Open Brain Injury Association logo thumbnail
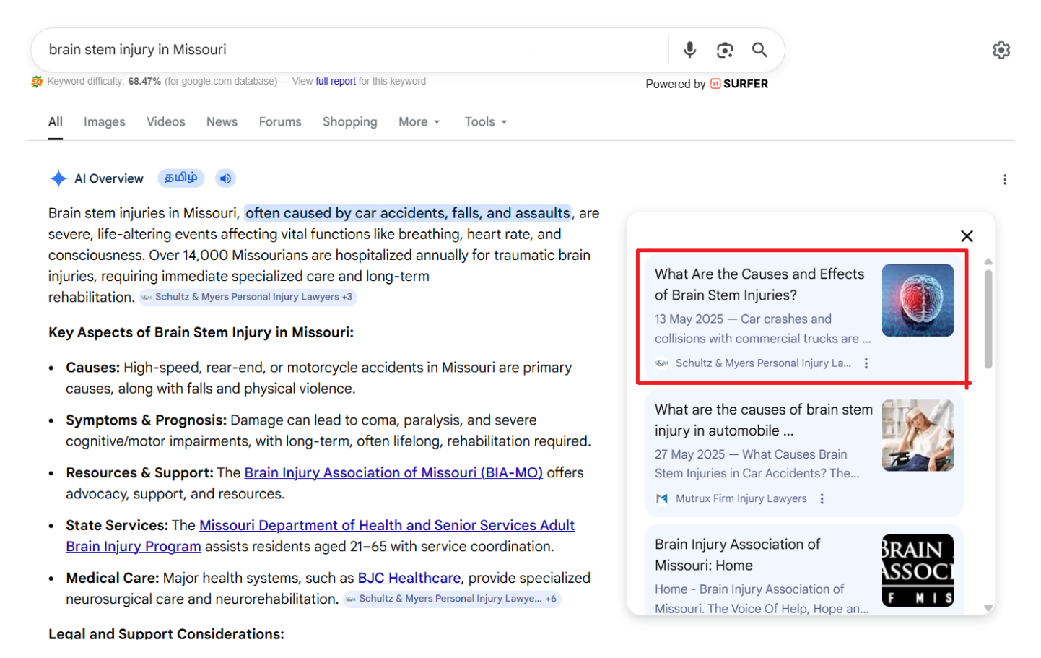 (x=918, y=571)
